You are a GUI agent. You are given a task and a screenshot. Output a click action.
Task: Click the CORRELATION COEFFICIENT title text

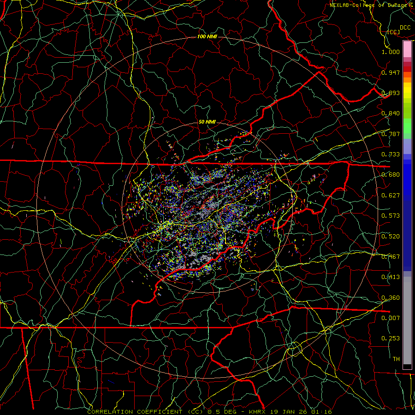(135, 412)
